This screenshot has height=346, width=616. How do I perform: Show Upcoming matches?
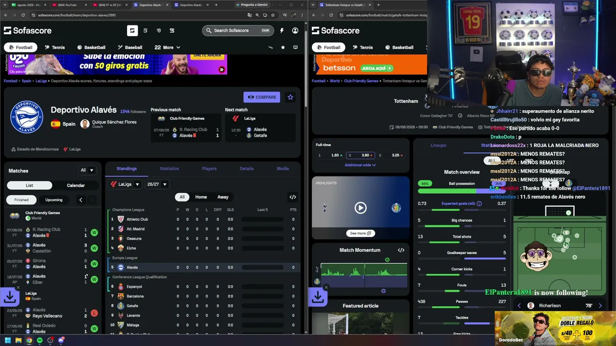pos(54,200)
